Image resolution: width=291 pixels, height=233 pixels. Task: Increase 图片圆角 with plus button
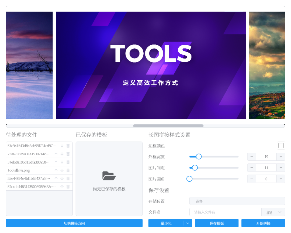[x=281, y=179]
